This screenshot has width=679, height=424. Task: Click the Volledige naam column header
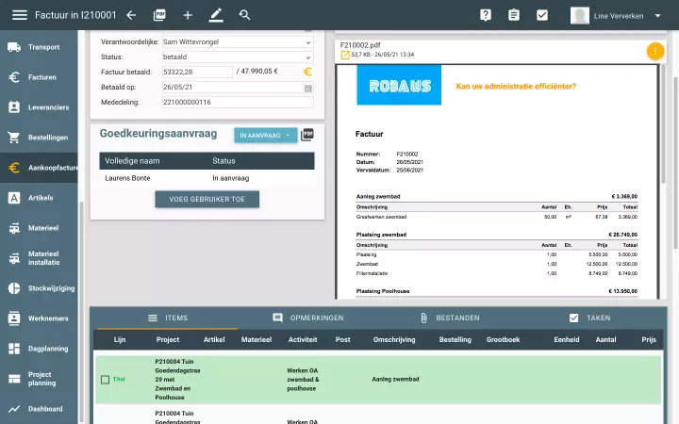pyautogui.click(x=132, y=161)
